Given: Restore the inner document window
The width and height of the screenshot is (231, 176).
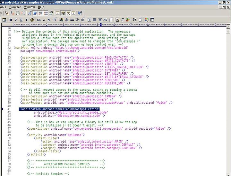Looking at the screenshot, I should point(224,7).
